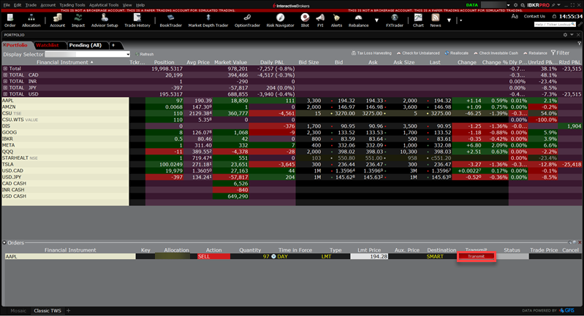Click Check for Unbalanced

pyautogui.click(x=418, y=53)
